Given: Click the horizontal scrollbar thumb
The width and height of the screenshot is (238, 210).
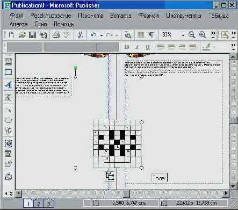Looking at the screenshot, I should [x=127, y=193].
